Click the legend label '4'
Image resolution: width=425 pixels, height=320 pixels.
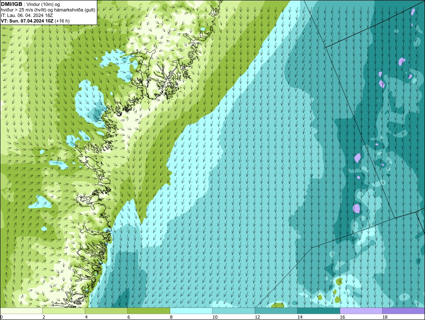point(86,317)
